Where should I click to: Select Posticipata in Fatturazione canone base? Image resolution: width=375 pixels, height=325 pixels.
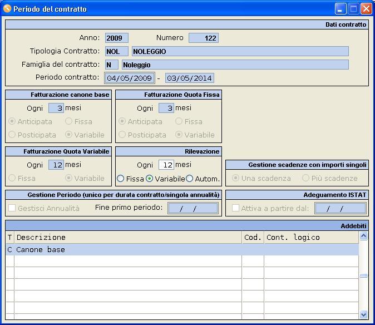pyautogui.click(x=12, y=135)
